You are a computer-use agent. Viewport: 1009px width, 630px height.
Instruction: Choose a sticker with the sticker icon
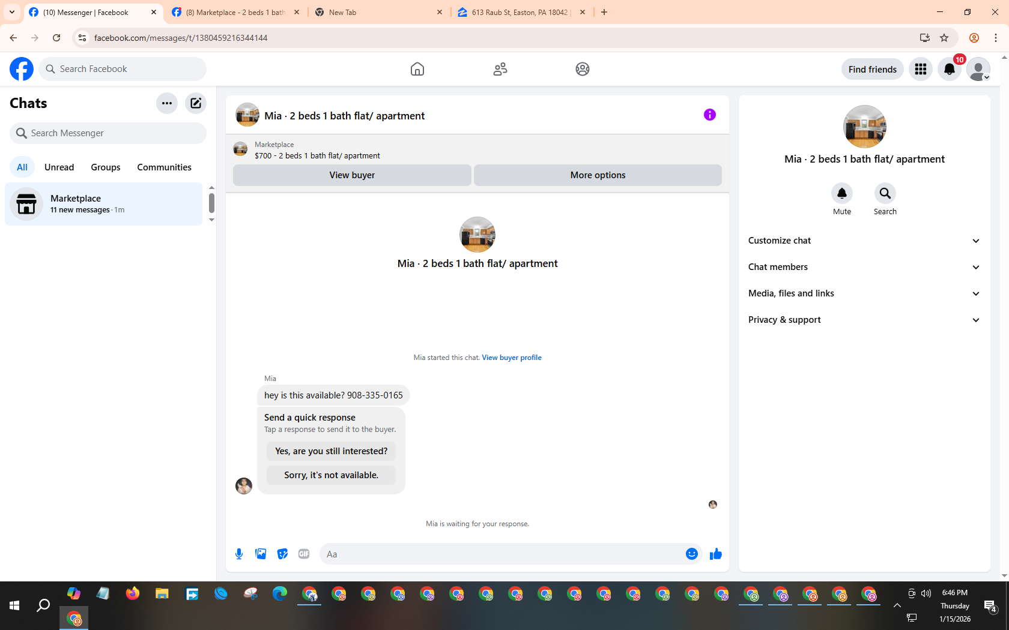pos(282,554)
